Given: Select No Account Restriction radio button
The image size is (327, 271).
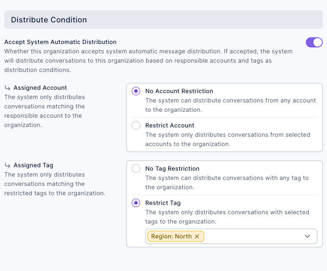Looking at the screenshot, I should point(136,91).
